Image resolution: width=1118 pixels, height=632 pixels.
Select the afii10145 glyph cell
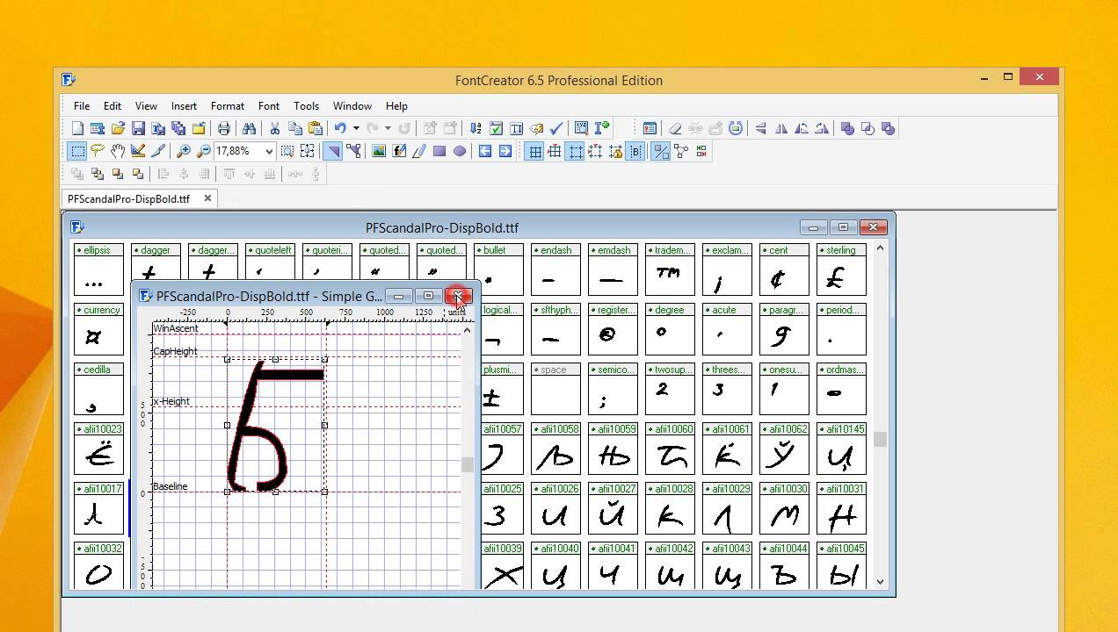[x=841, y=449]
